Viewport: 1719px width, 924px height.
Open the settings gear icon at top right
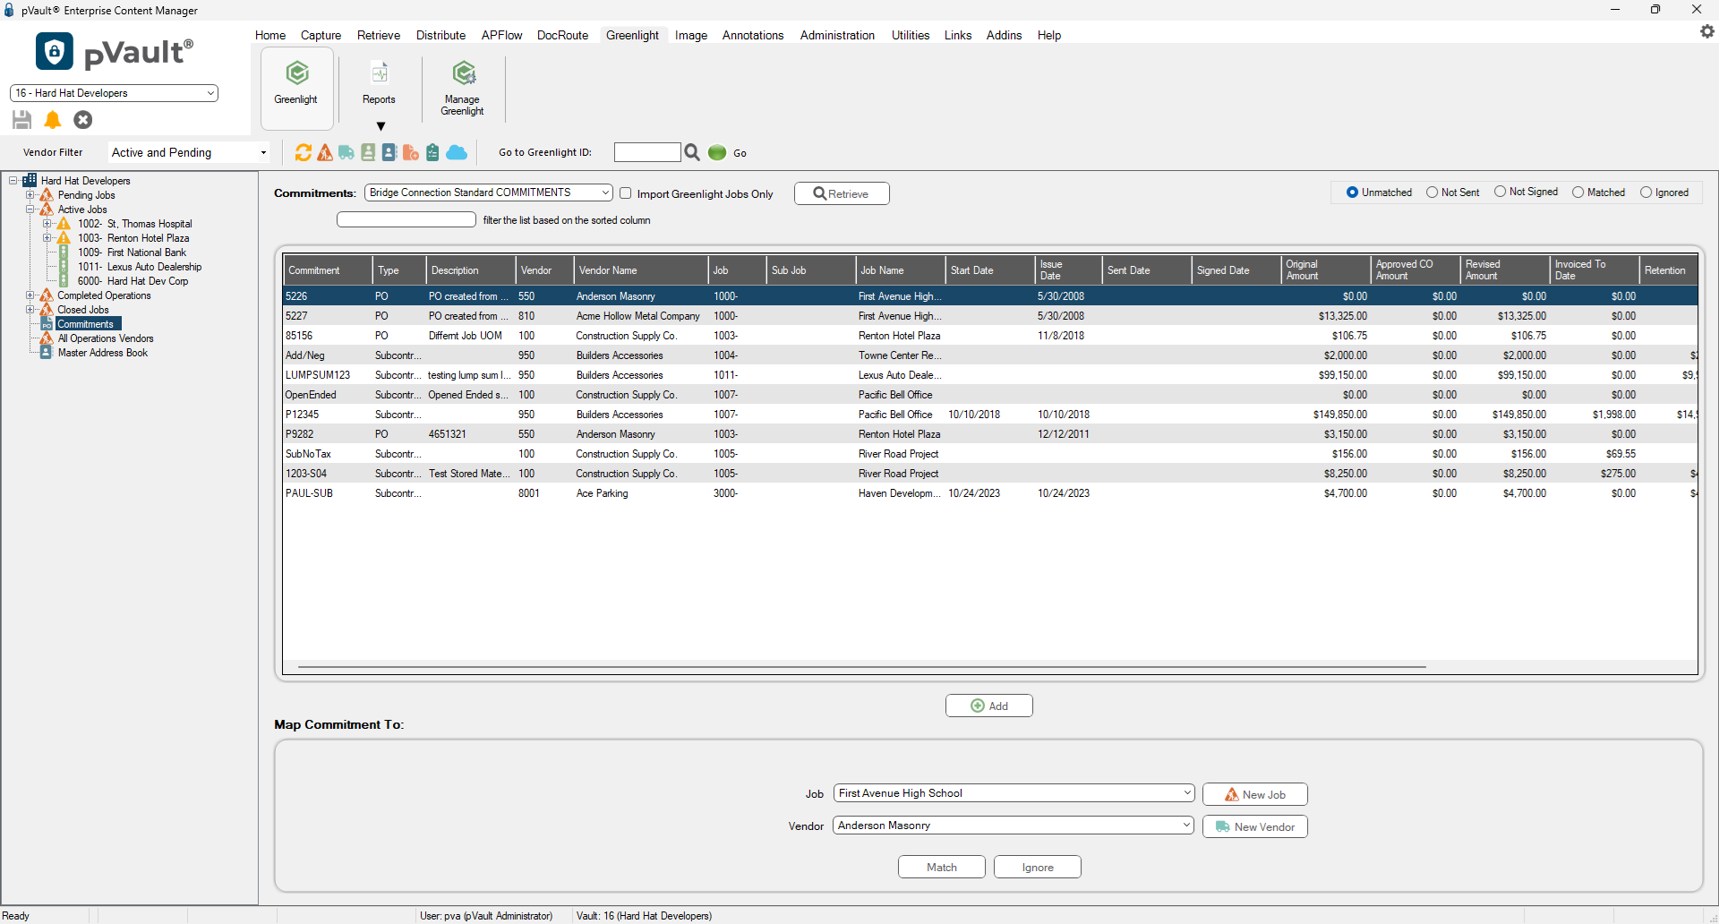coord(1707,31)
